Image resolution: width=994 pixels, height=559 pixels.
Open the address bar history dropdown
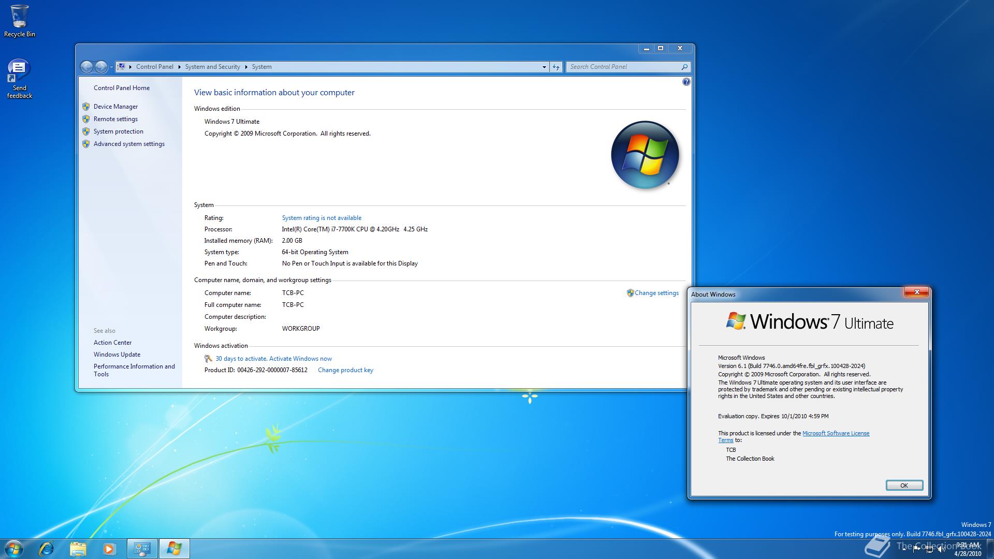click(544, 67)
